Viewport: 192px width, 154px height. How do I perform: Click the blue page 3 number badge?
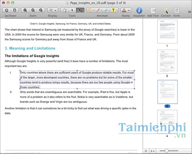coord(167,106)
